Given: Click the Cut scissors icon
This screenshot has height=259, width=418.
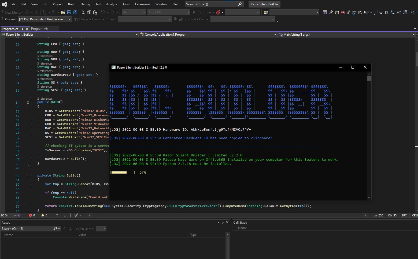Looking at the screenshot, I should click(x=83, y=12).
